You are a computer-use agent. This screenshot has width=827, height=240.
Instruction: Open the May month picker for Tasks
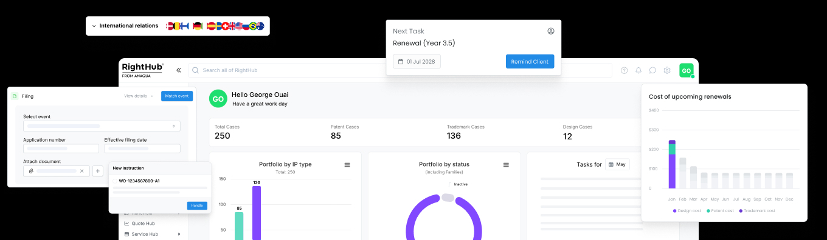(x=617, y=164)
